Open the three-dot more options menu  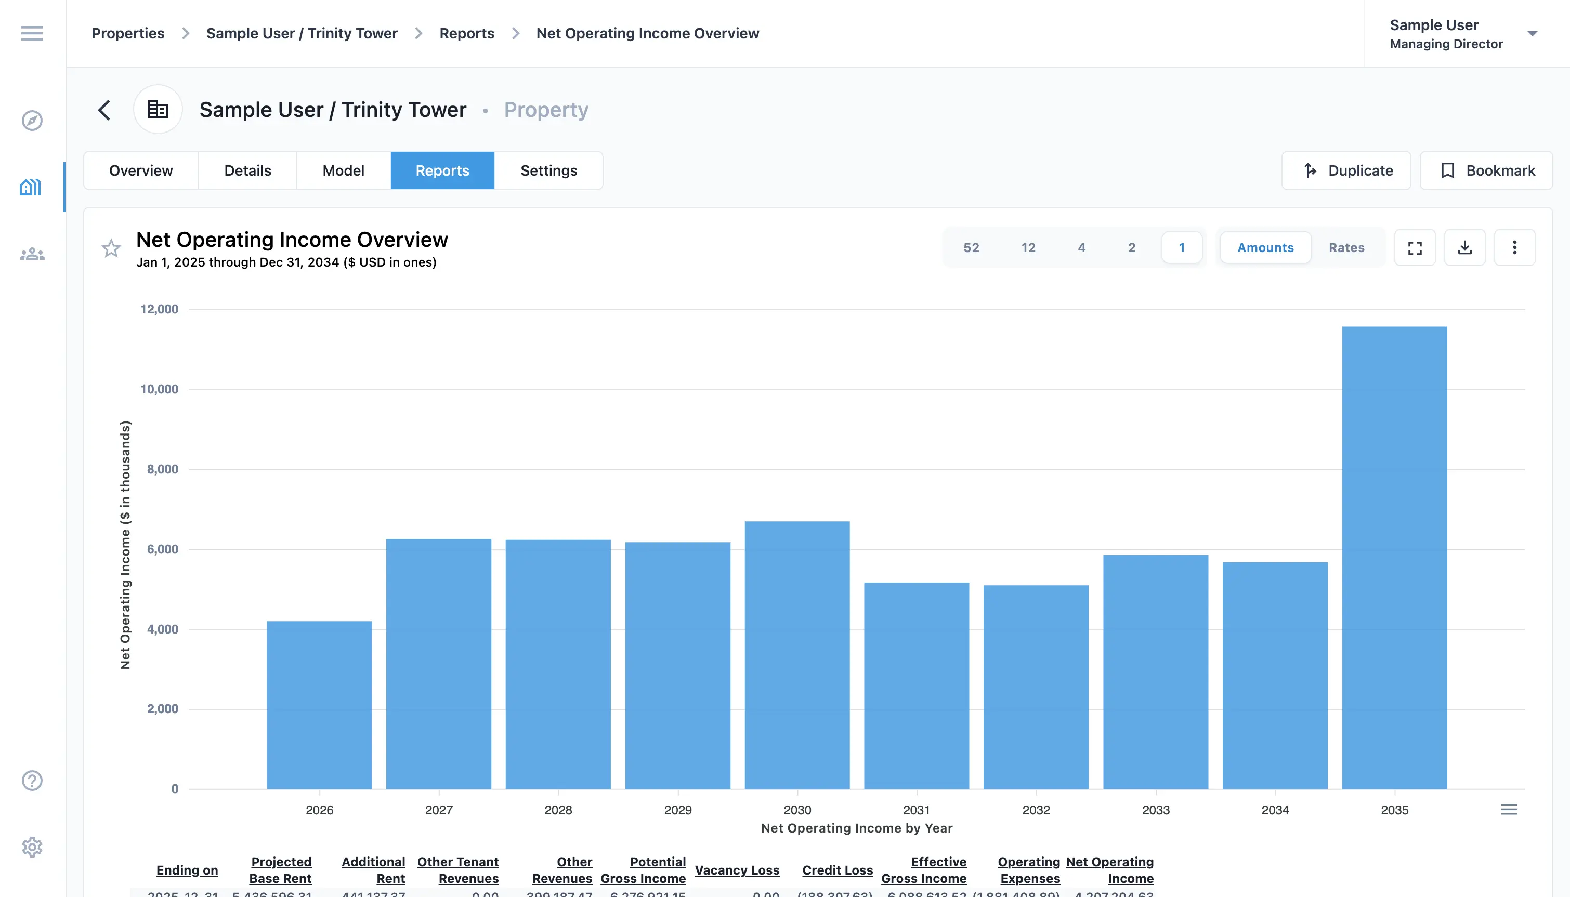pos(1514,248)
